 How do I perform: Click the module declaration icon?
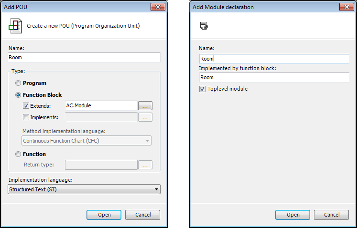click(x=204, y=25)
